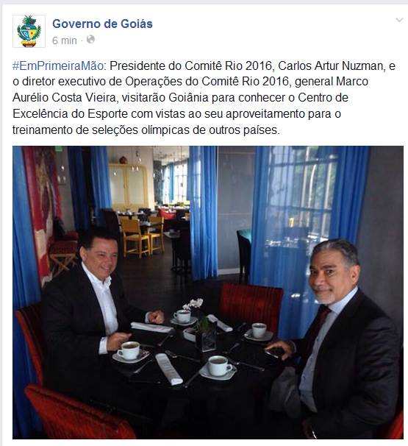Click the phrase Presidente do Comitê Rio 2016
This screenshot has height=446, width=408.
coord(191,66)
